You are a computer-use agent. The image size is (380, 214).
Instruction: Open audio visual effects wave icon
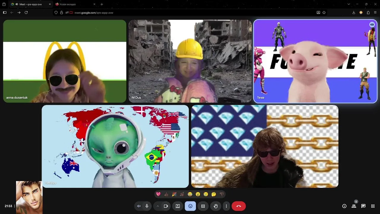[x=139, y=206]
